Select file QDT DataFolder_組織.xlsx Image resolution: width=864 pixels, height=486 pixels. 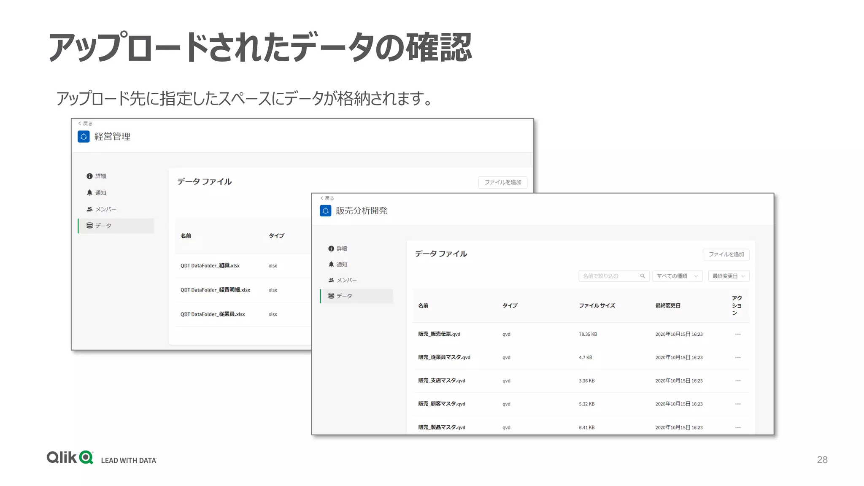coord(210,266)
